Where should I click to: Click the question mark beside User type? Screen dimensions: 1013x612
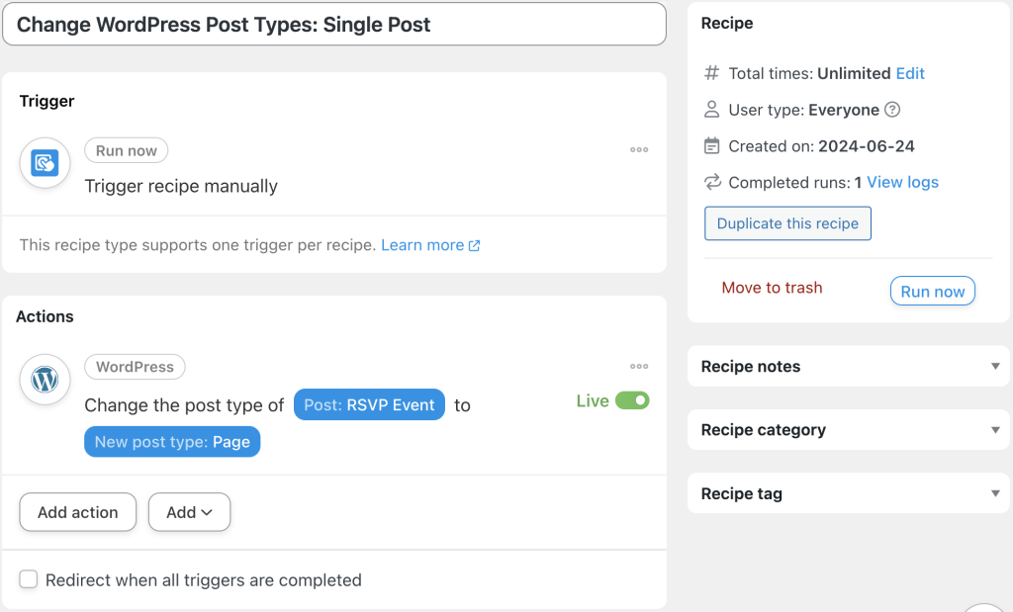pyautogui.click(x=893, y=110)
